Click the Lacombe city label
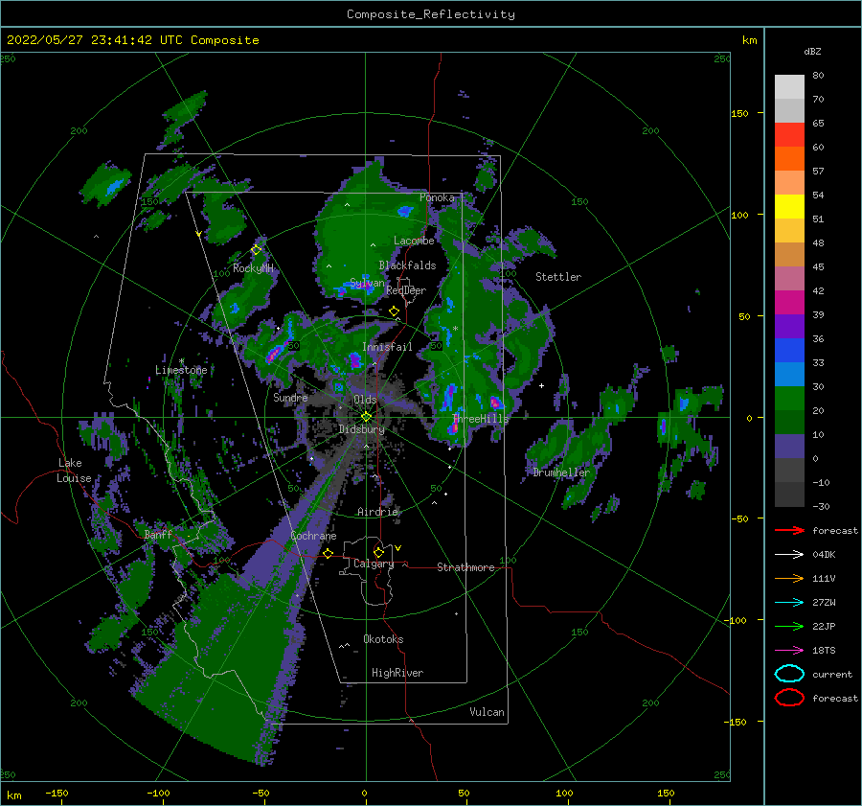Image resolution: width=862 pixels, height=806 pixels. 414,241
